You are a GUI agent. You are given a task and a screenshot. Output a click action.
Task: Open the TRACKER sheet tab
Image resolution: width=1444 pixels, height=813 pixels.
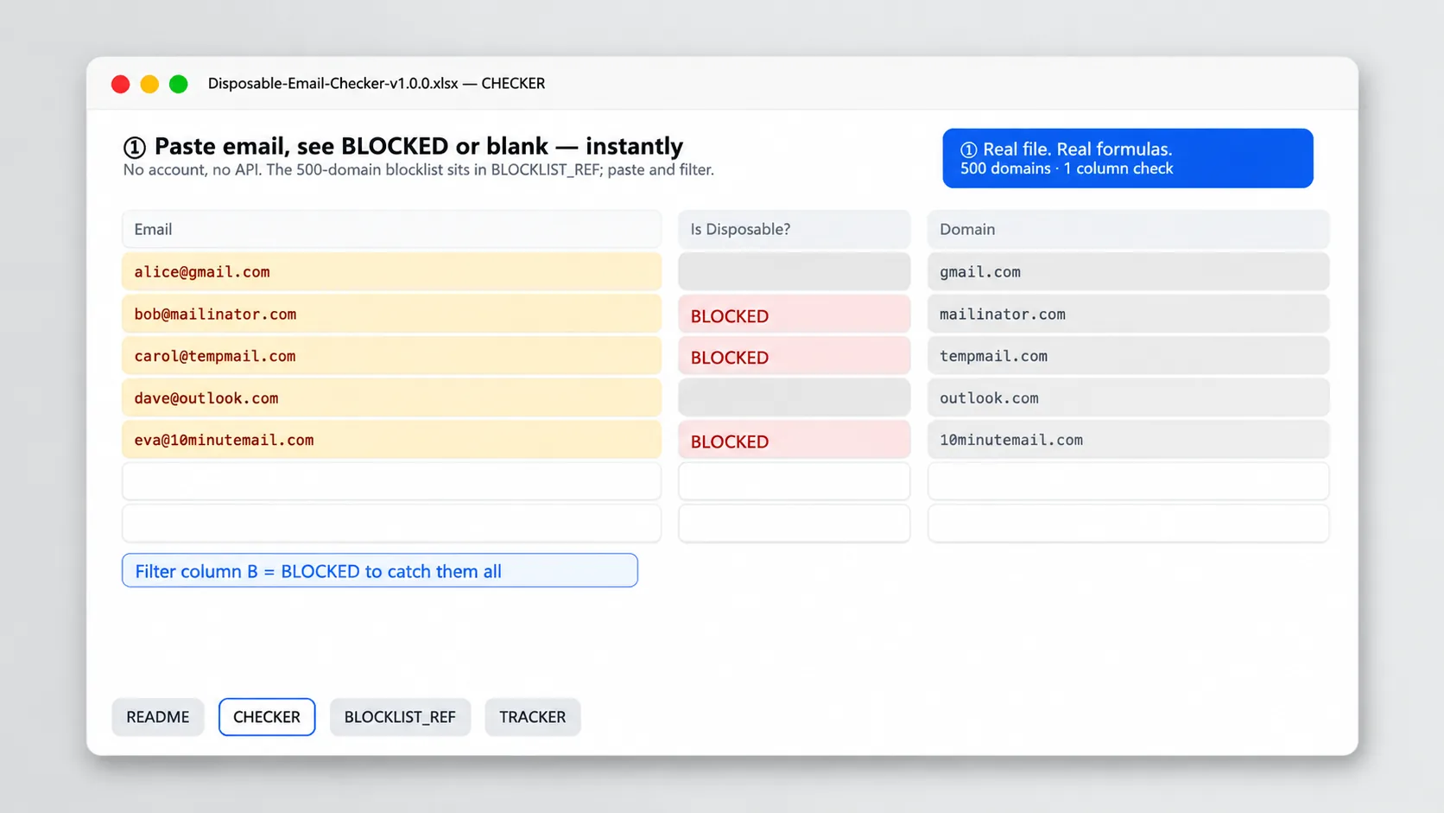click(x=532, y=717)
